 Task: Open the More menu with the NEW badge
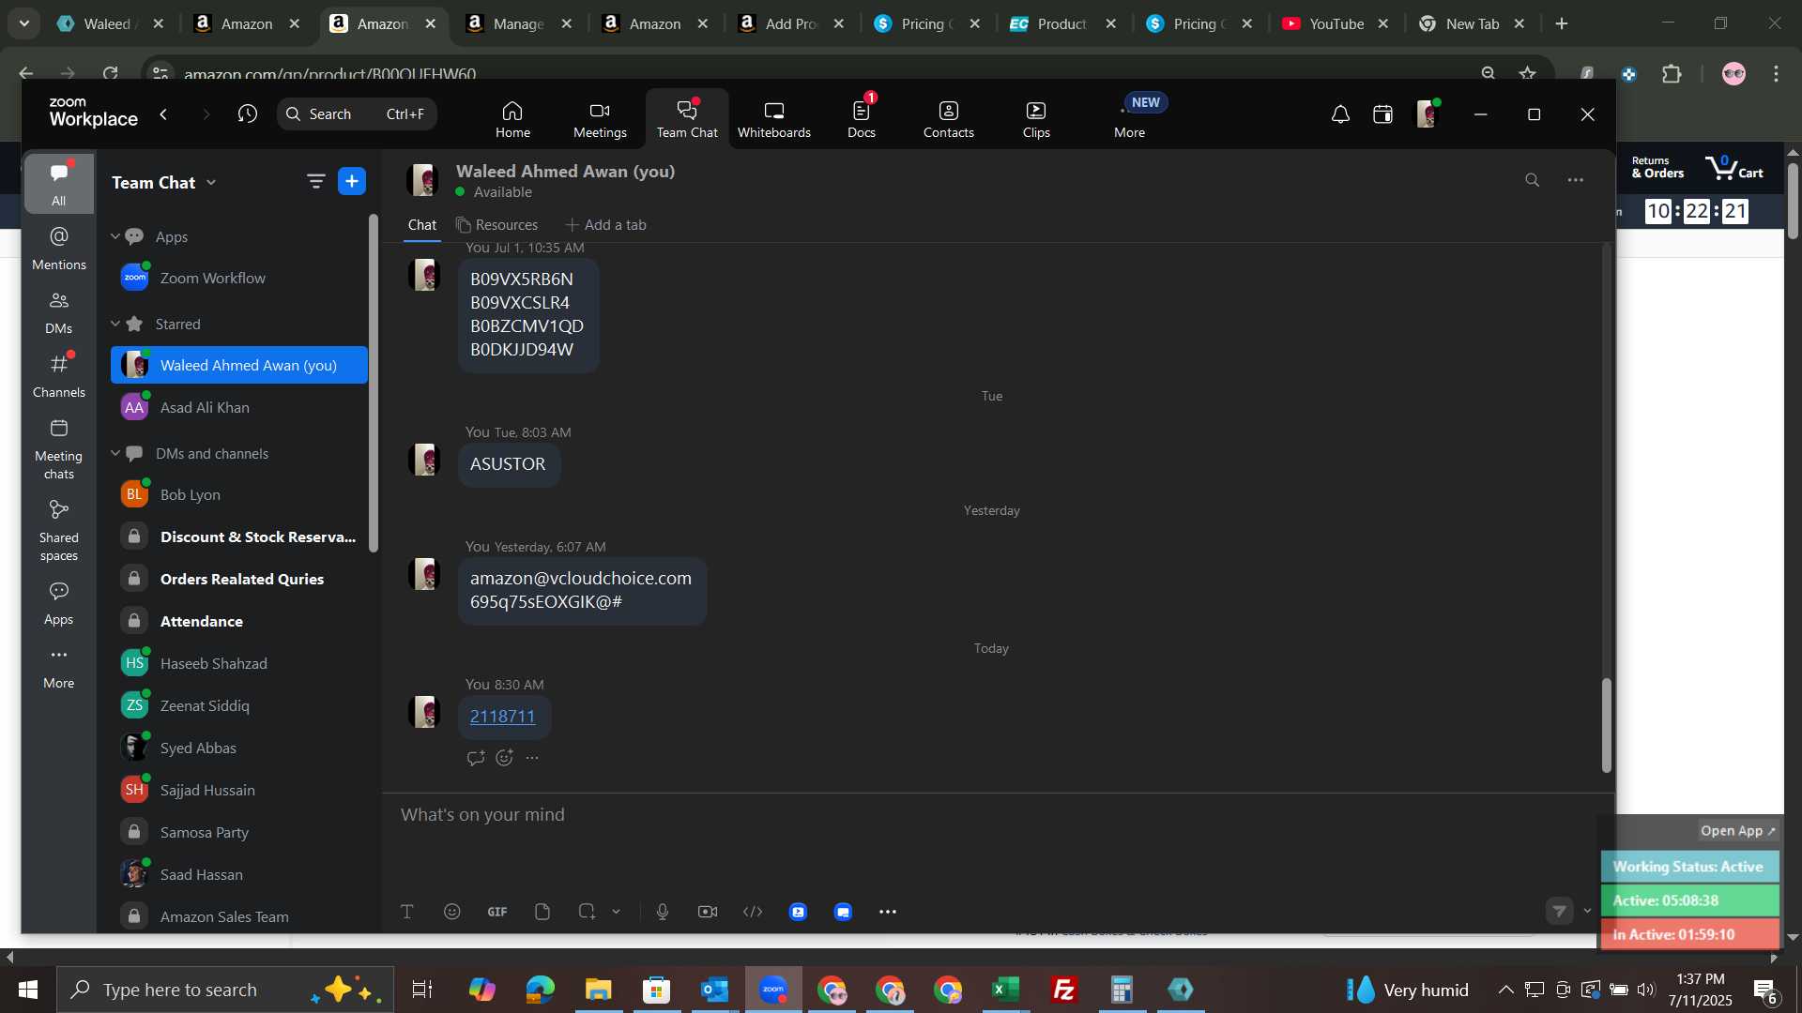[x=1130, y=119]
